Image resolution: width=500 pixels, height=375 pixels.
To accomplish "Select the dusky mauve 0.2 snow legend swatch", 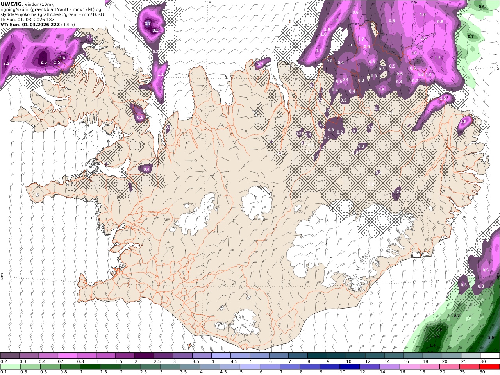I will (x=10, y=356).
